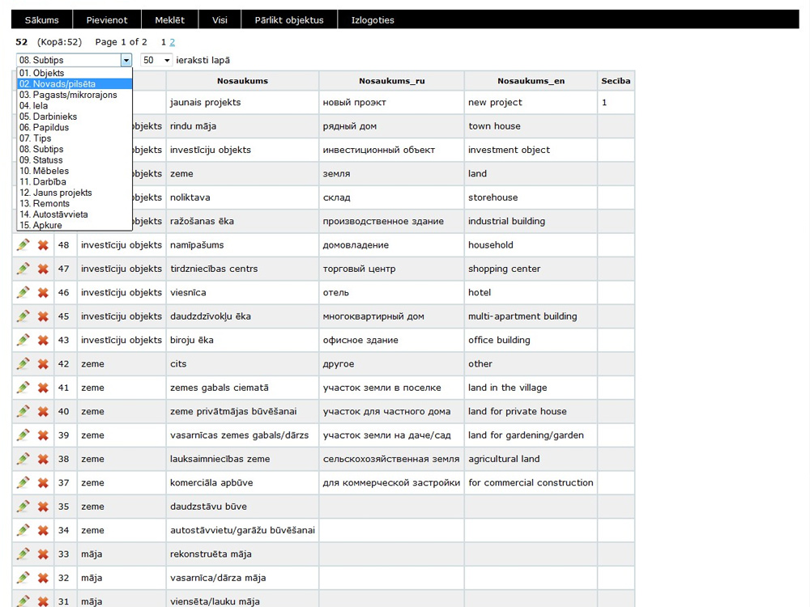The height and width of the screenshot is (607, 810).
Task: Edit row 35 daudzstāvu būve
Action: pyautogui.click(x=23, y=506)
